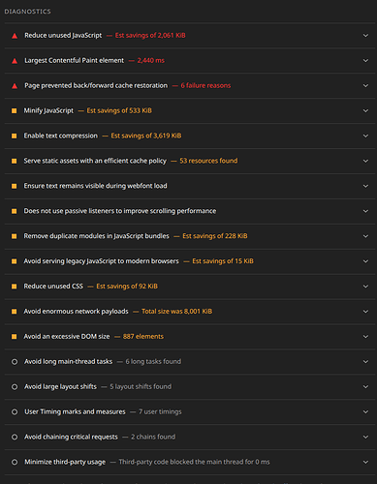The height and width of the screenshot is (484, 377).
Task: Expand chevron for Avoid enormous network payloads
Action: [365, 312]
